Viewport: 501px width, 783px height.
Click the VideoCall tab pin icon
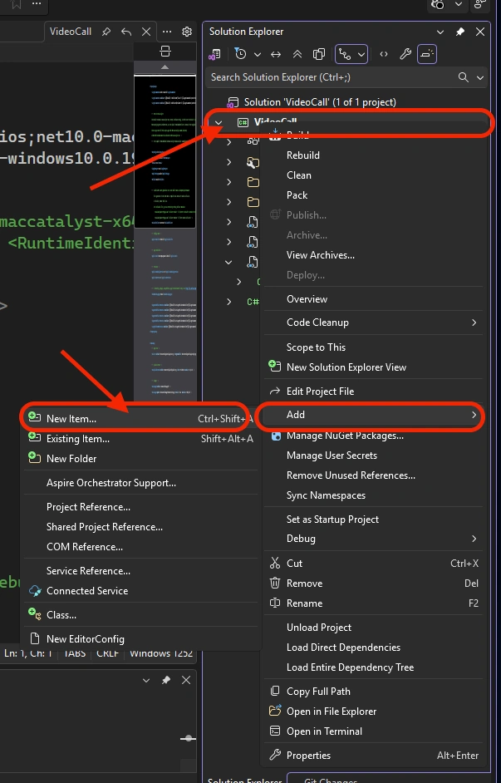click(106, 32)
